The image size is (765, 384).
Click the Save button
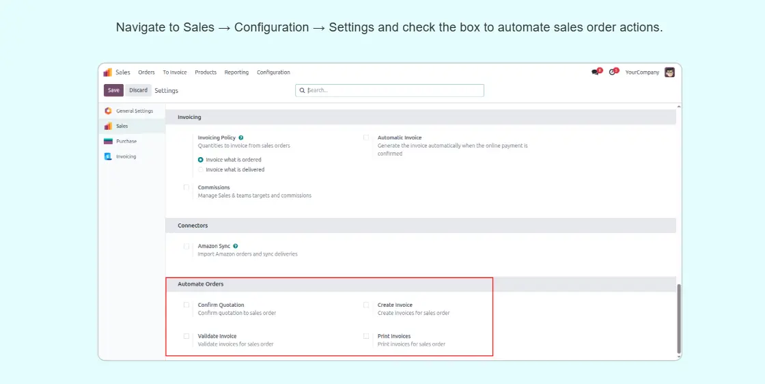[x=113, y=90]
